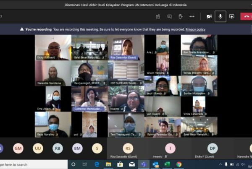Click system tray volume icon
The height and width of the screenshot is (169, 252).
(243, 164)
